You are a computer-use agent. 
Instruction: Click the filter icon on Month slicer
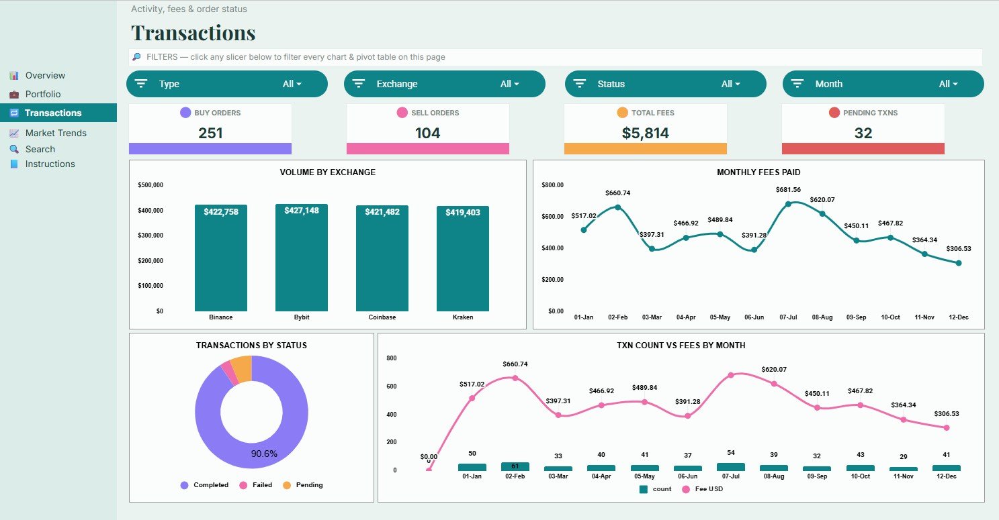(x=797, y=84)
